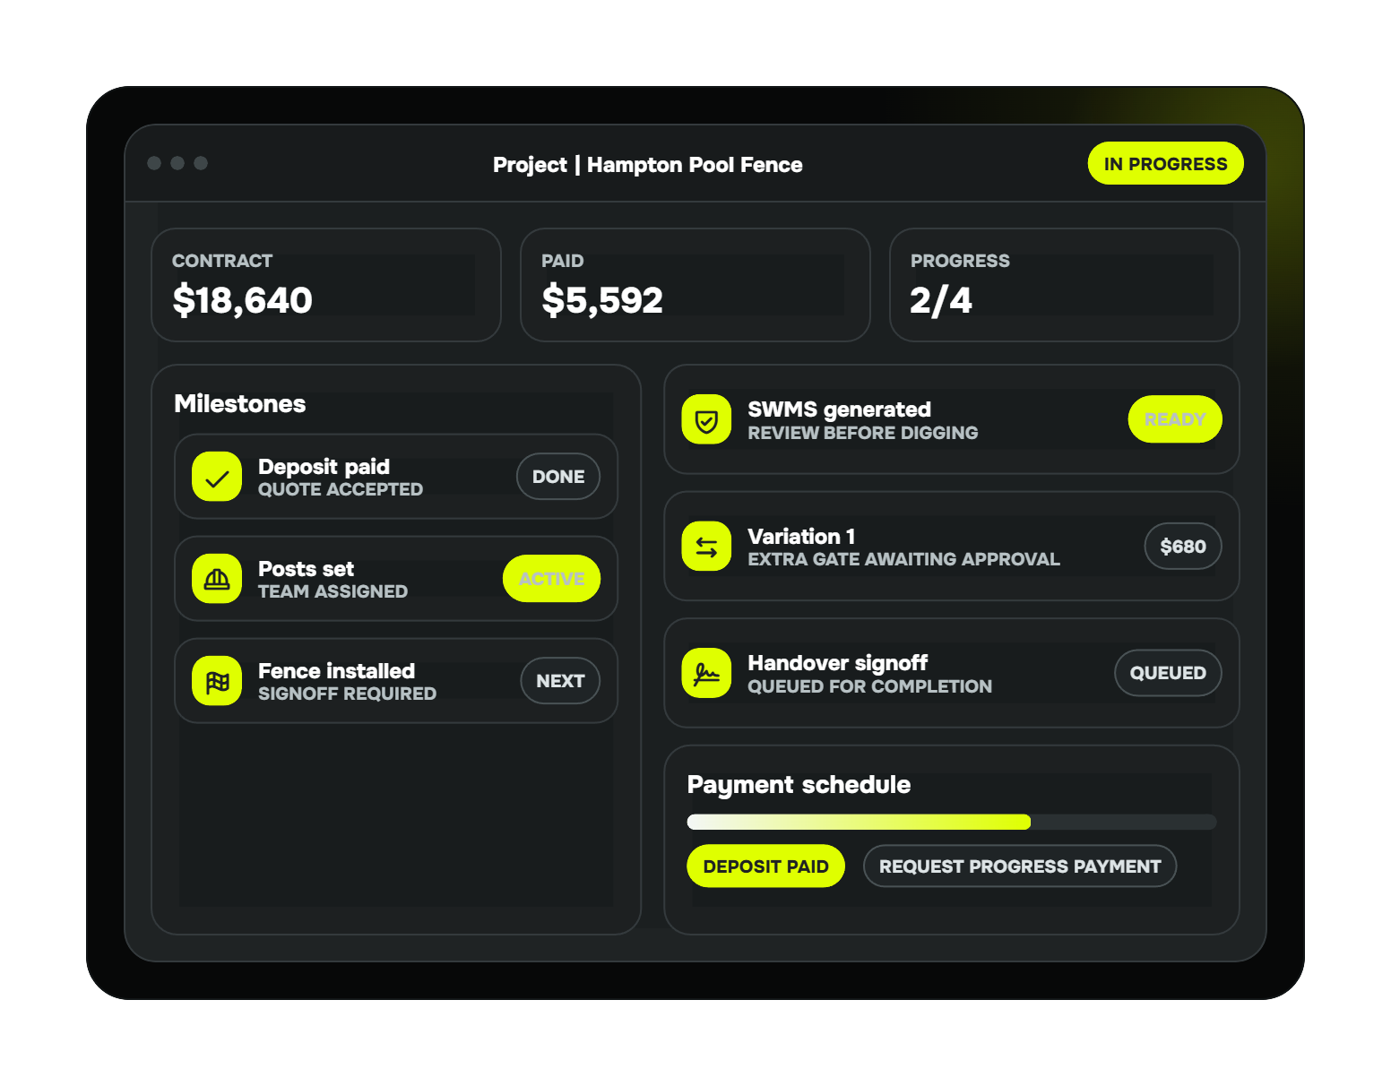Image resolution: width=1391 pixels, height=1086 pixels.
Task: Click the Milestones heading
Action: point(240,404)
